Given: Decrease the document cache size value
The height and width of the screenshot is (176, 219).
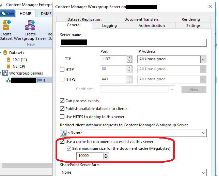Looking at the screenshot, I should tap(106, 158).
